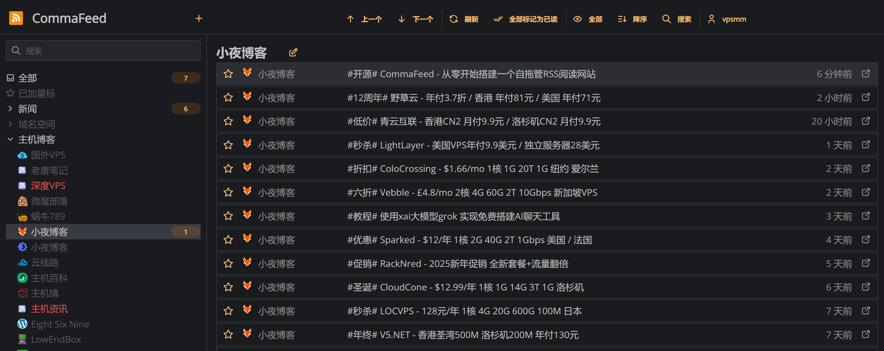Read #秒杀# LightLayer entry title

473,145
